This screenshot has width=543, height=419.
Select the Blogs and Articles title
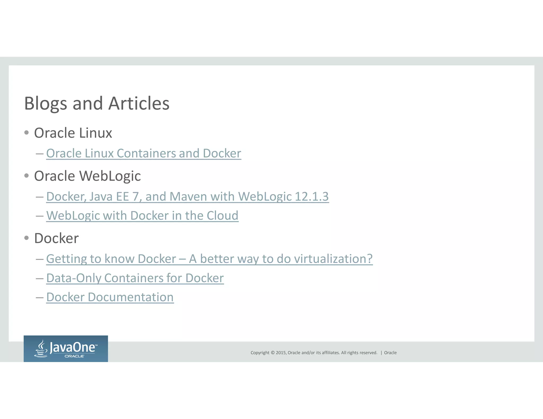point(97,103)
